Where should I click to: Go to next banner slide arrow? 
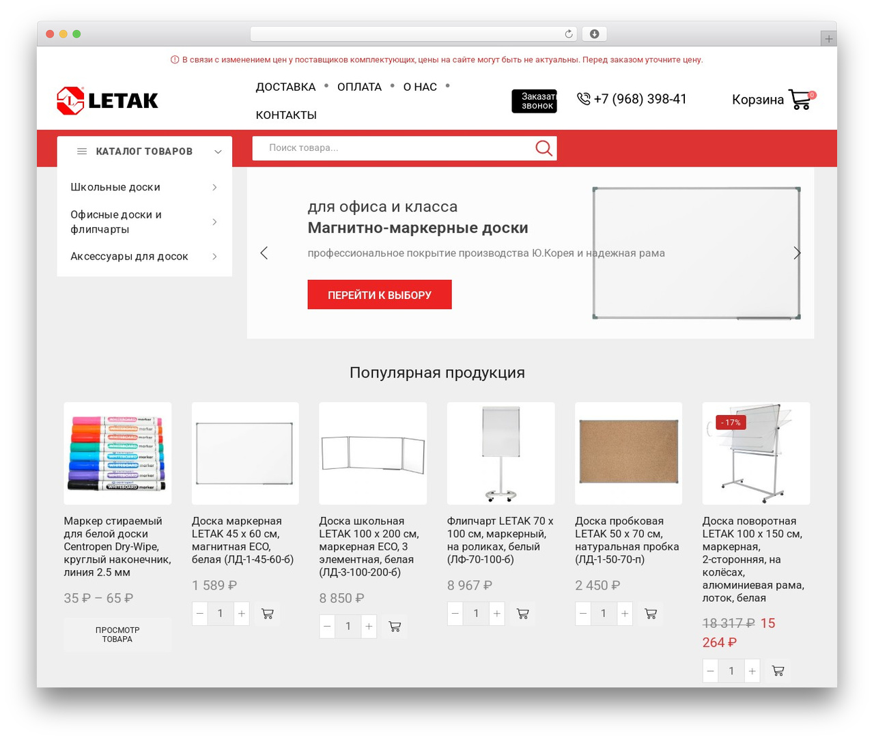[797, 253]
